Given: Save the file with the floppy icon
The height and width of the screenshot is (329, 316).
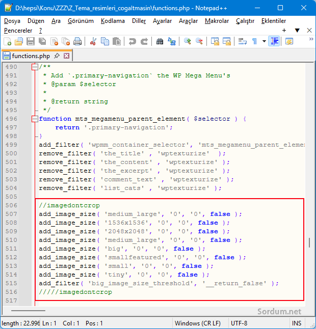Looking at the screenshot, I should (x=31, y=41).
